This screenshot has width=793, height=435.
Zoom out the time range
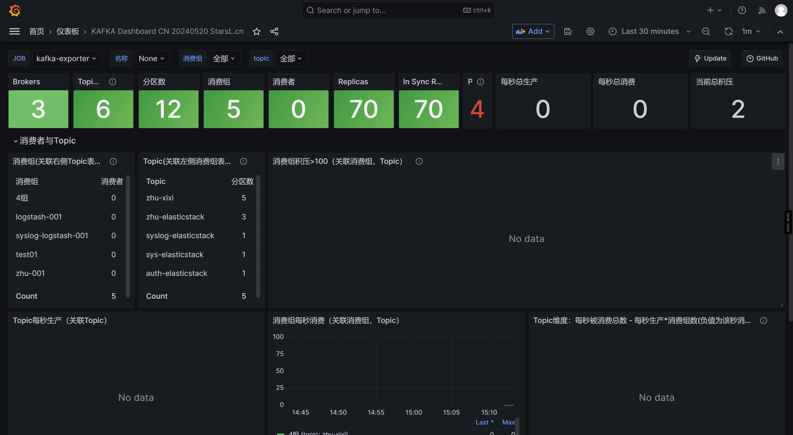pyautogui.click(x=705, y=31)
